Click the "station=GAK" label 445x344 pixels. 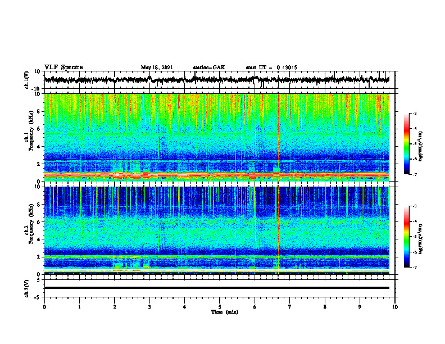click(209, 67)
